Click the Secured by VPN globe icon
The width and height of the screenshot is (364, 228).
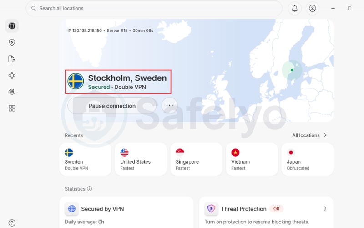coord(72,209)
